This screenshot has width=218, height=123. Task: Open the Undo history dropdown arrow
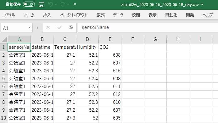point(56,4)
